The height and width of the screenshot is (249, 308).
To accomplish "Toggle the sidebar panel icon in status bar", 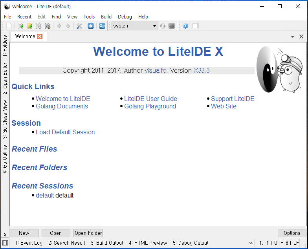I will point(5,243).
